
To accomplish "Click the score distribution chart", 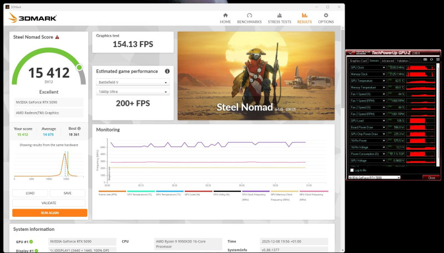I will pos(49,165).
